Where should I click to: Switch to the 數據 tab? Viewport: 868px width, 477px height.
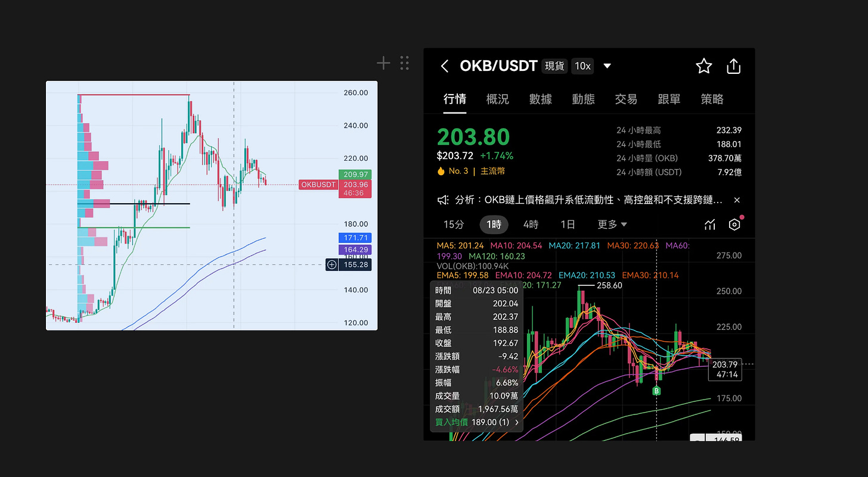(x=540, y=99)
